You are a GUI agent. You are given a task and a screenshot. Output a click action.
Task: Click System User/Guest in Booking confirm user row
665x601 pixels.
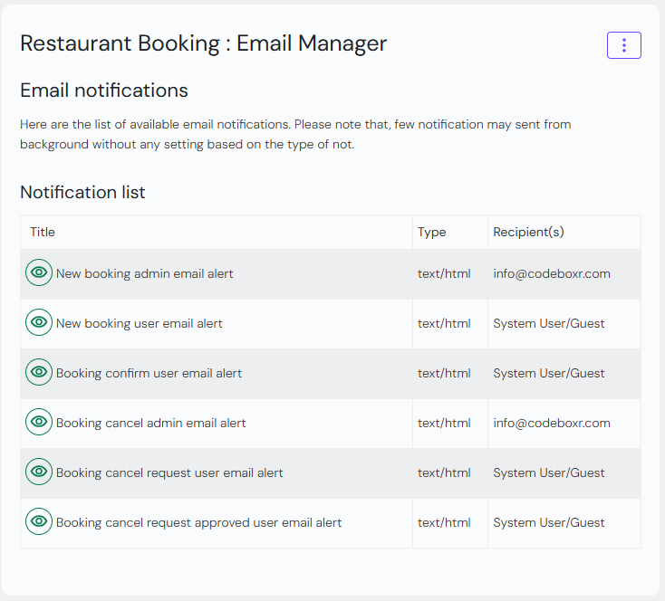549,374
